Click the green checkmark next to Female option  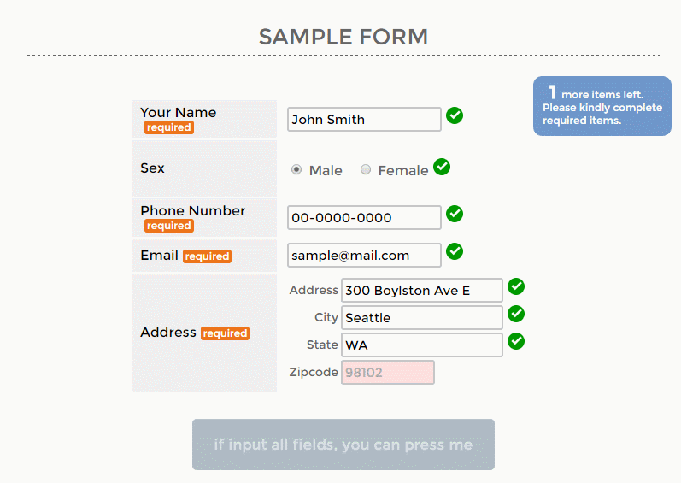(x=442, y=167)
